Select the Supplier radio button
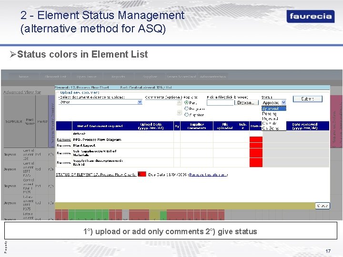 (186, 115)
